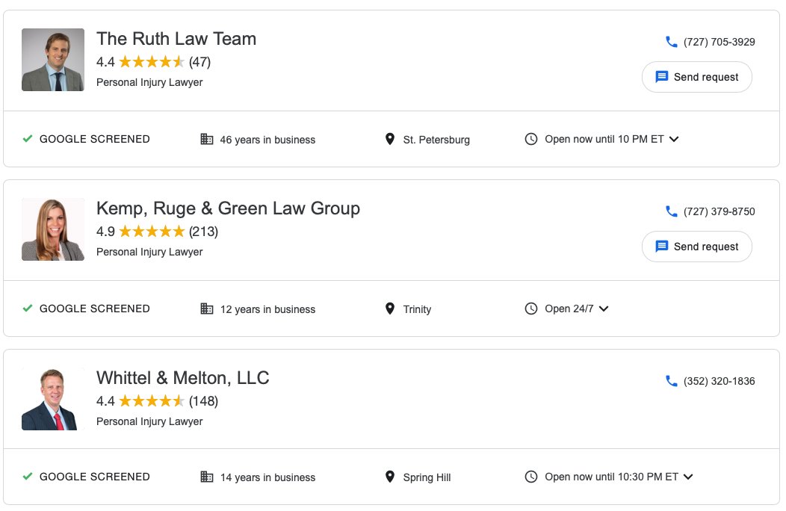Open Whittel & Melton, LLC profile photo
This screenshot has height=511, width=786.
52,399
